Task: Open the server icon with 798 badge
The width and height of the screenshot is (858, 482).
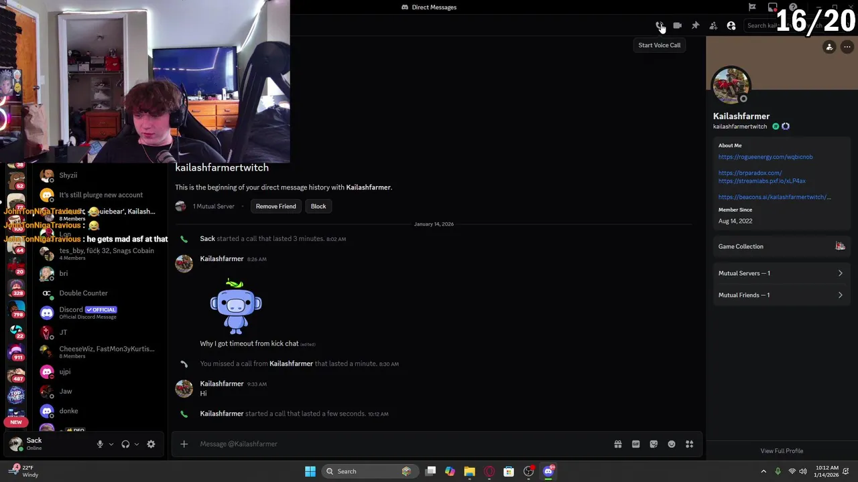Action: 17,309
